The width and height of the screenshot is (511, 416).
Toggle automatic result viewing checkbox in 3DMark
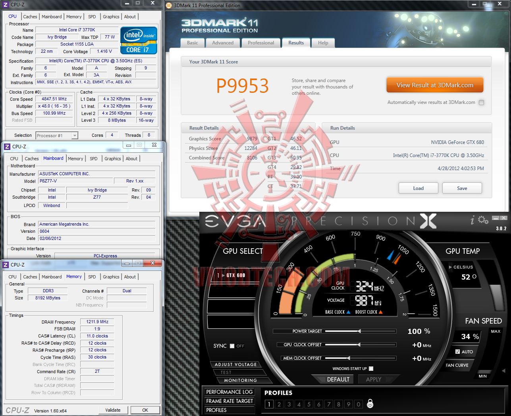[x=481, y=102]
